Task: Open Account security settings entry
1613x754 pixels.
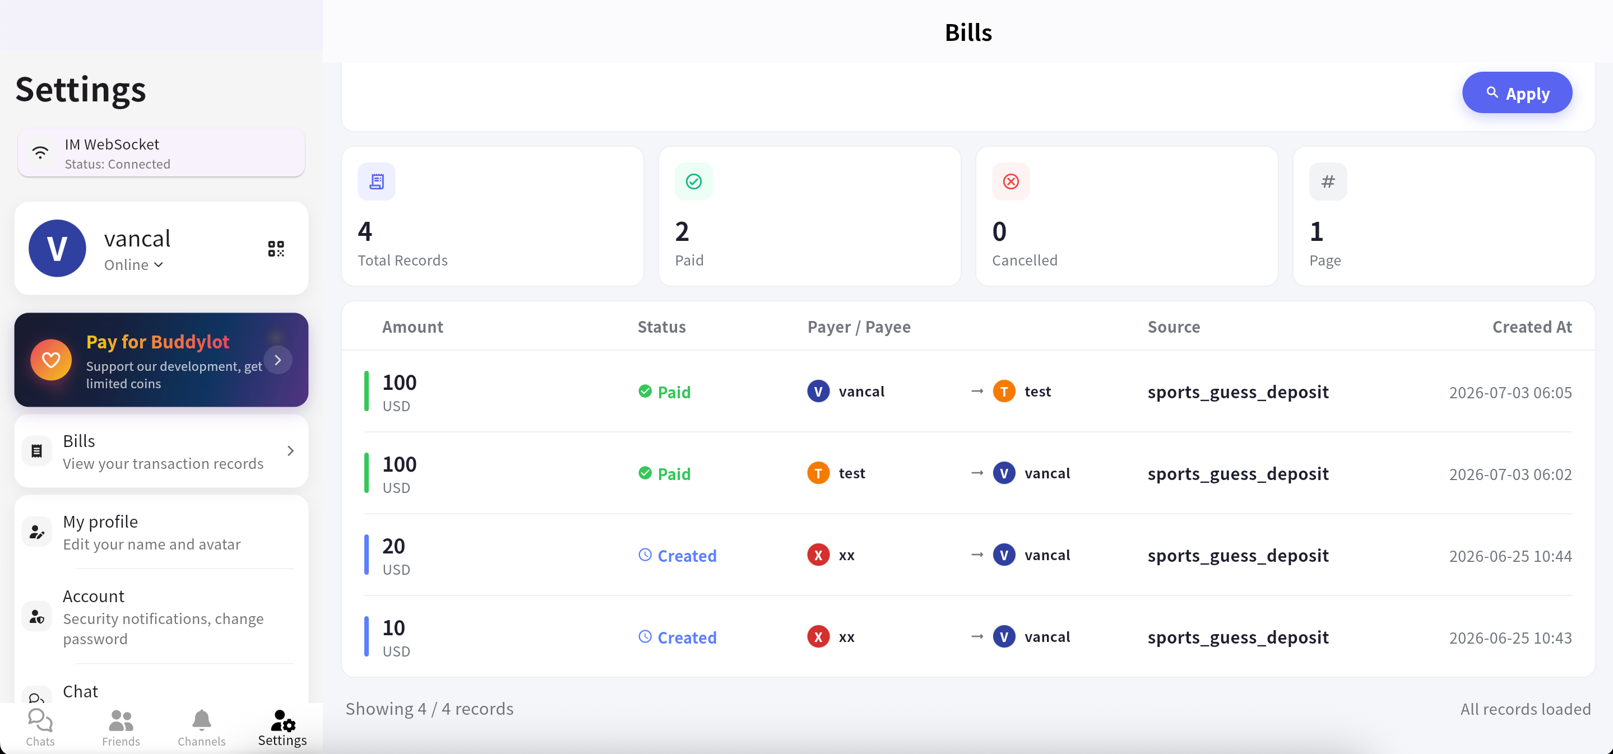Action: (x=161, y=617)
